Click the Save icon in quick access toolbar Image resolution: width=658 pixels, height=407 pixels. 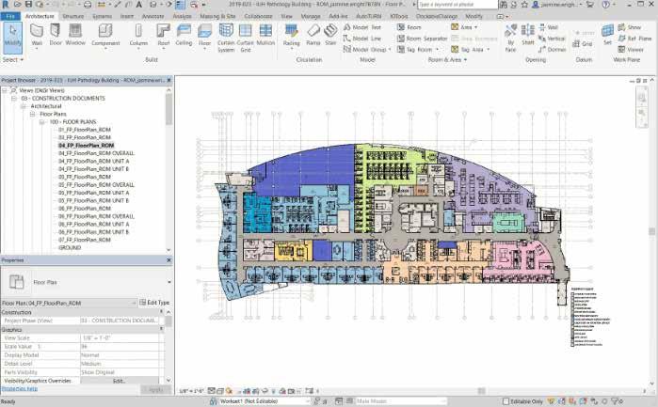click(x=28, y=5)
